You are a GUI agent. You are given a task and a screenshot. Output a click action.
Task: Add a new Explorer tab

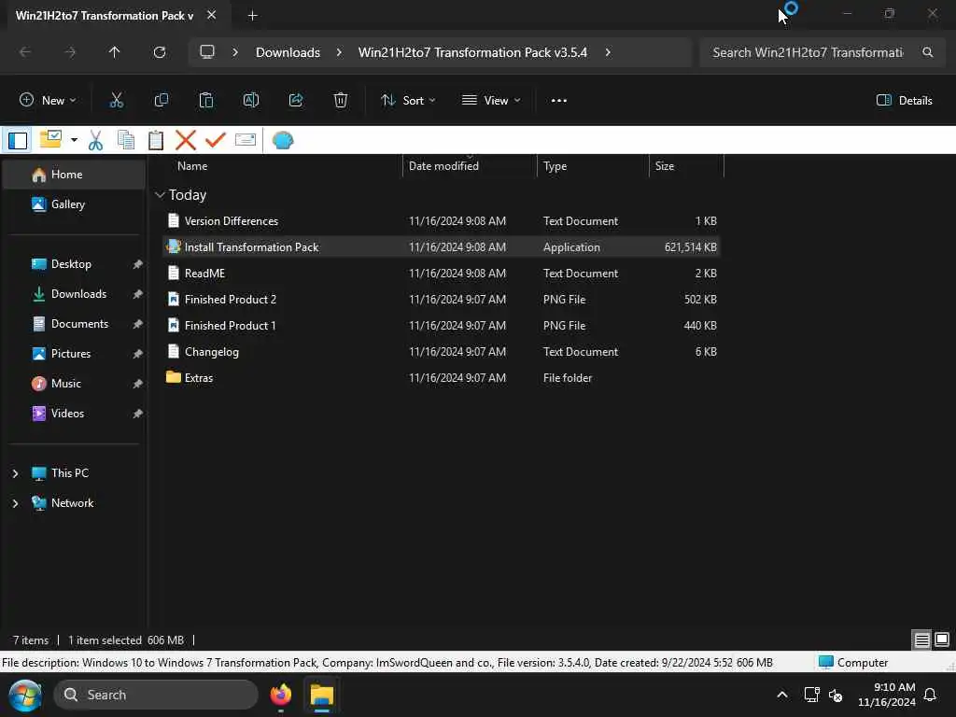pyautogui.click(x=252, y=16)
